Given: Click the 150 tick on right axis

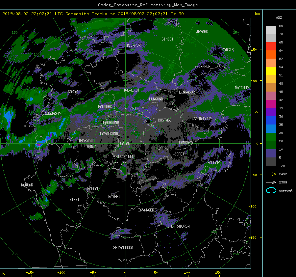Looking at the screenshot, I should (254, 49).
